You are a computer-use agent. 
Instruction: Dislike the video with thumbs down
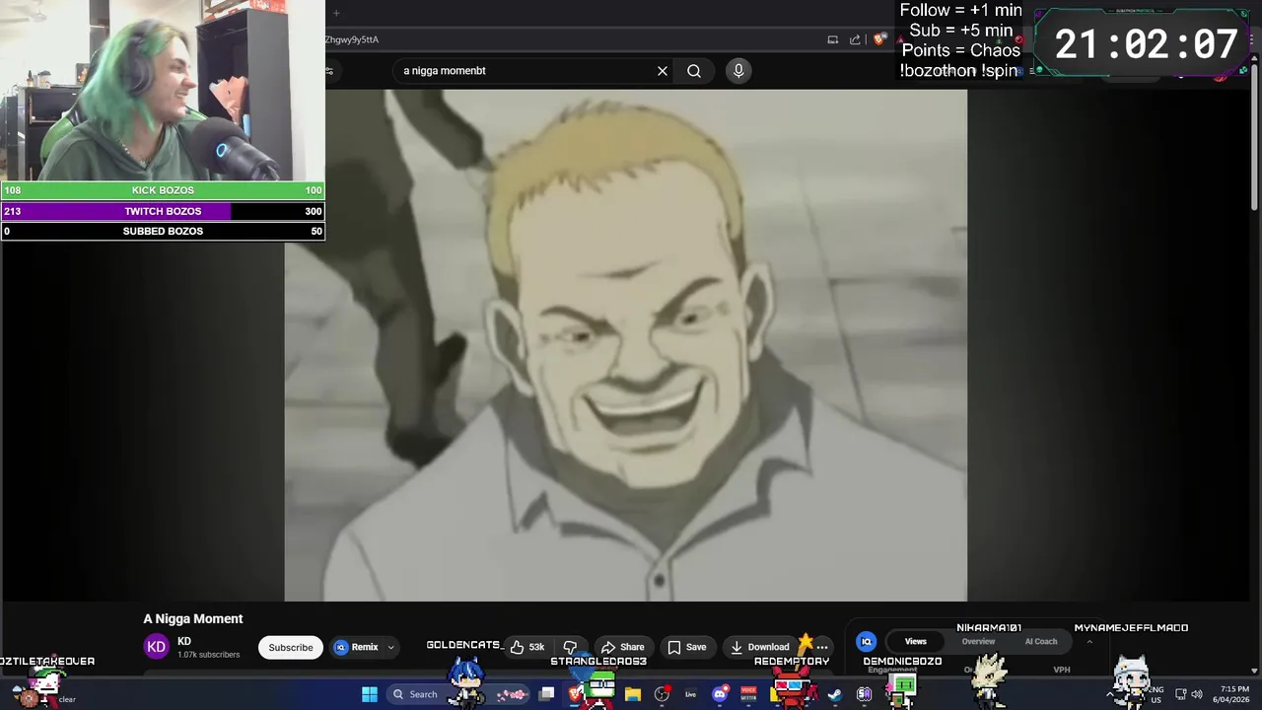[x=570, y=648]
